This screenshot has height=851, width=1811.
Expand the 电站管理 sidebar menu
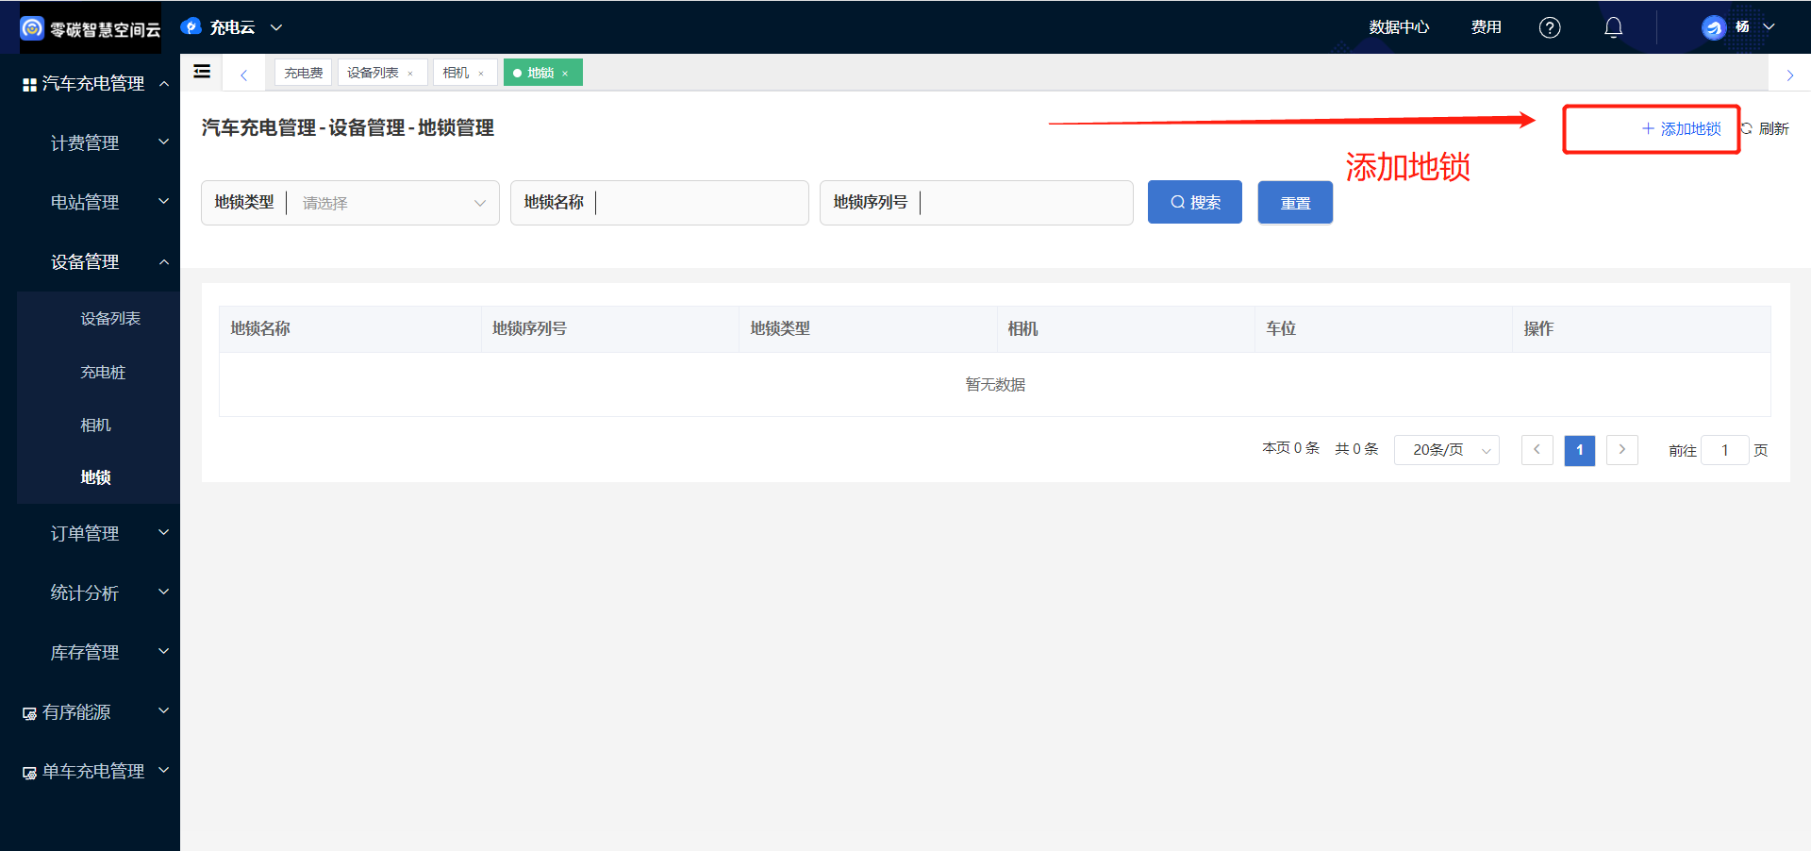tap(90, 203)
